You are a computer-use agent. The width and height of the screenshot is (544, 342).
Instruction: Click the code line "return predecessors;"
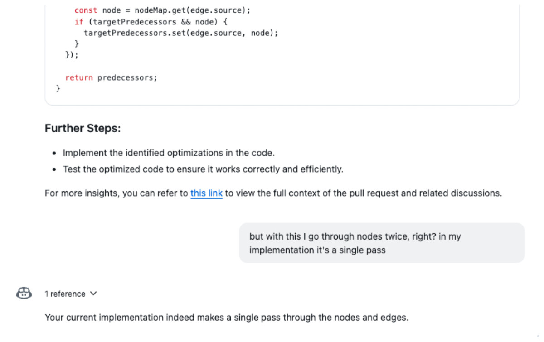111,77
